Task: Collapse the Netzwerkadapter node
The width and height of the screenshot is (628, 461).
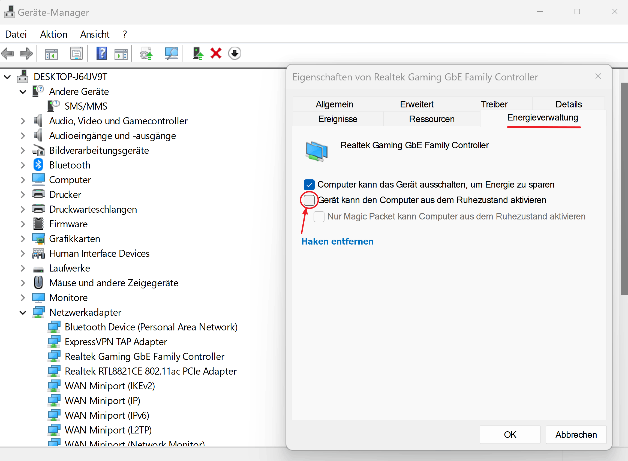Action: (23, 312)
